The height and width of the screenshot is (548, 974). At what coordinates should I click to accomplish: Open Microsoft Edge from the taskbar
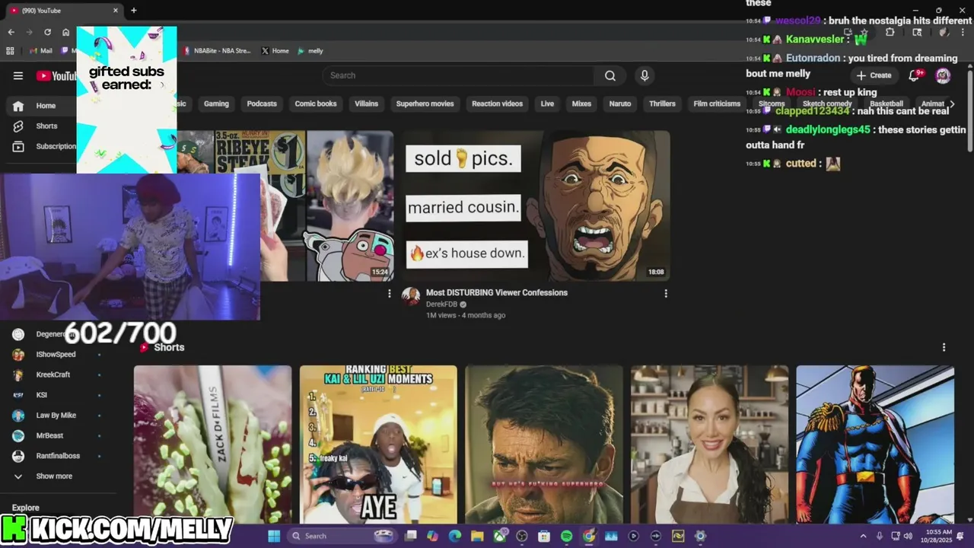(x=455, y=536)
